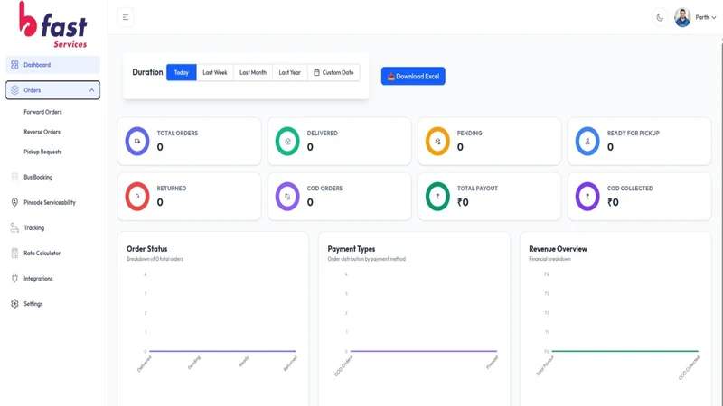723x406 pixels.
Task: Click the Delivered green ring icon
Action: (x=287, y=141)
